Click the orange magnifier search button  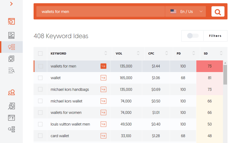pos(218,12)
